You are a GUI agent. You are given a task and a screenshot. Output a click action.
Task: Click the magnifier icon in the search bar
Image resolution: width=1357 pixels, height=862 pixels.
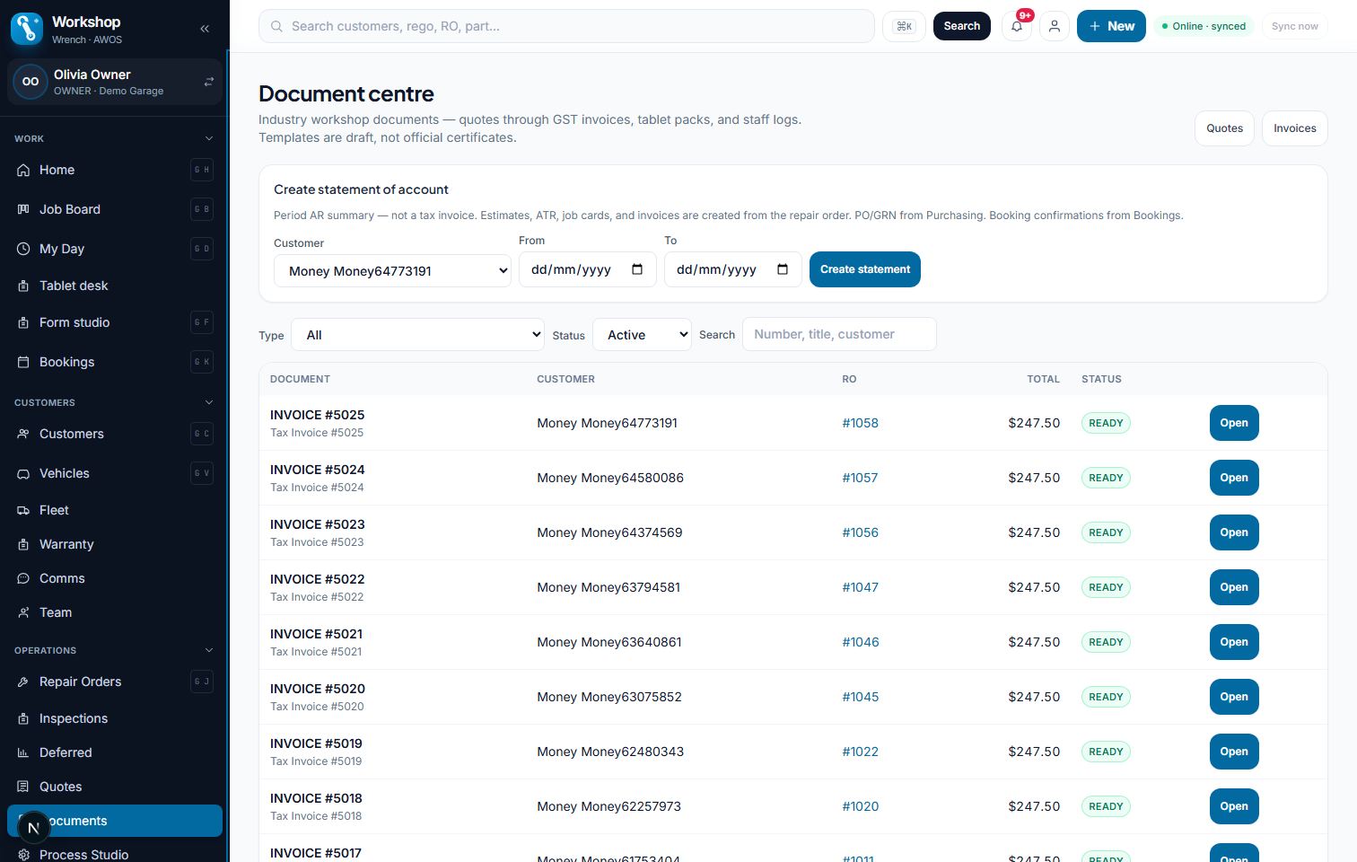click(x=277, y=26)
